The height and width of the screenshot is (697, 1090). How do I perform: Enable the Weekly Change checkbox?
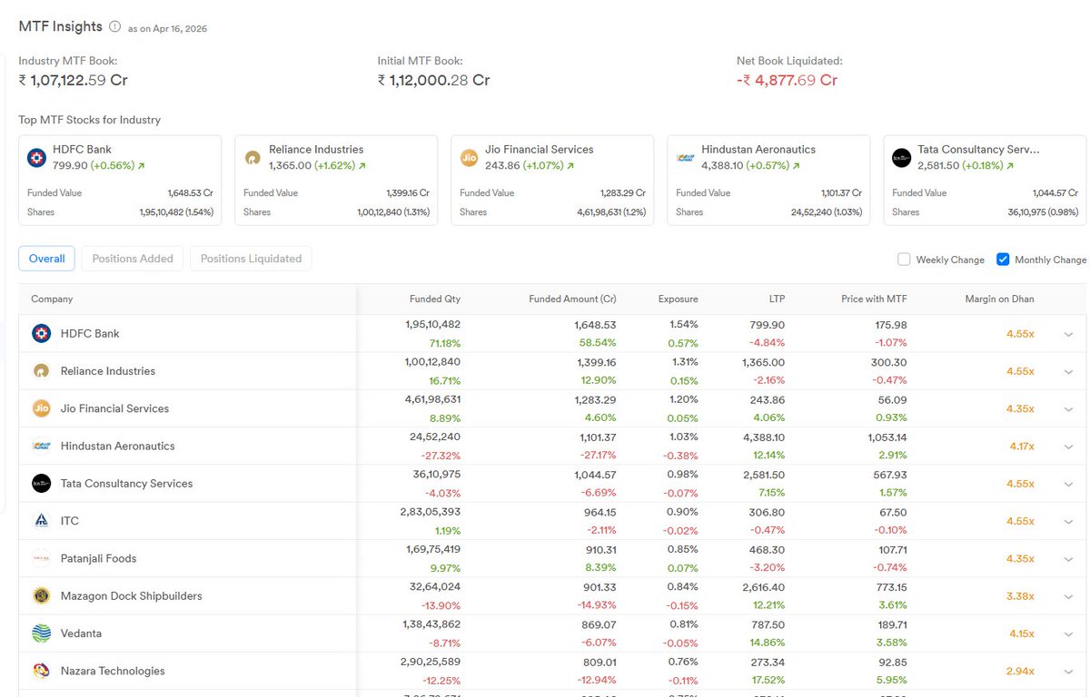[x=904, y=259]
